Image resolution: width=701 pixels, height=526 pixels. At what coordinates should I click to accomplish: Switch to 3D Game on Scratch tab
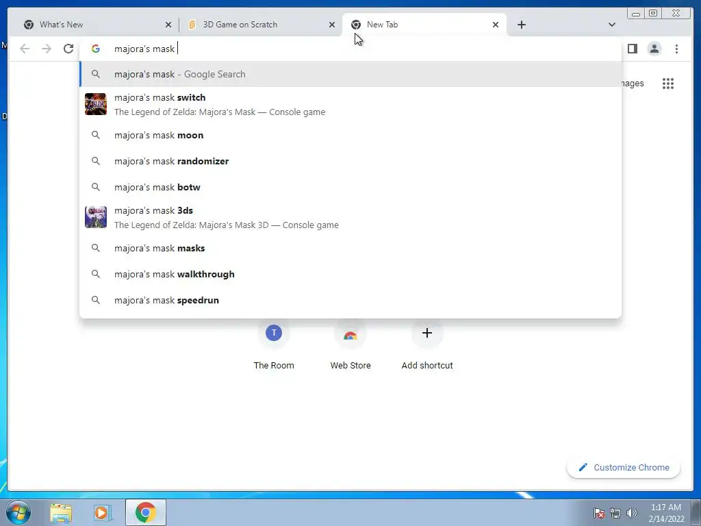pyautogui.click(x=259, y=25)
